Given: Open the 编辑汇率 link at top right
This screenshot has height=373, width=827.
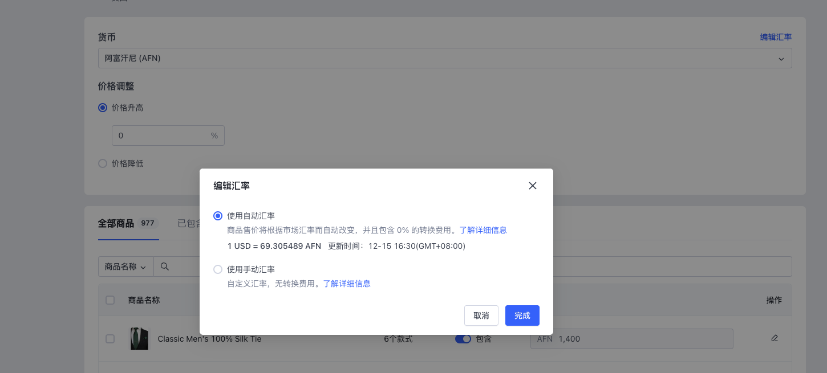Looking at the screenshot, I should pyautogui.click(x=776, y=37).
